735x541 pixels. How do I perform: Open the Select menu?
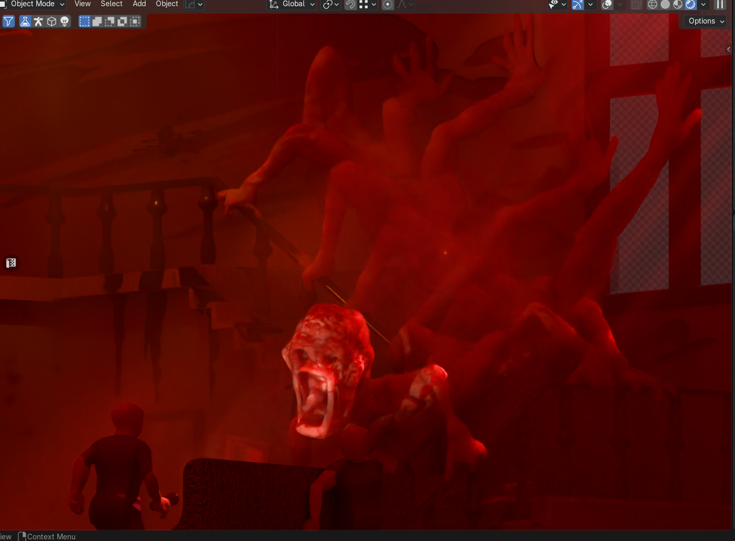click(111, 4)
